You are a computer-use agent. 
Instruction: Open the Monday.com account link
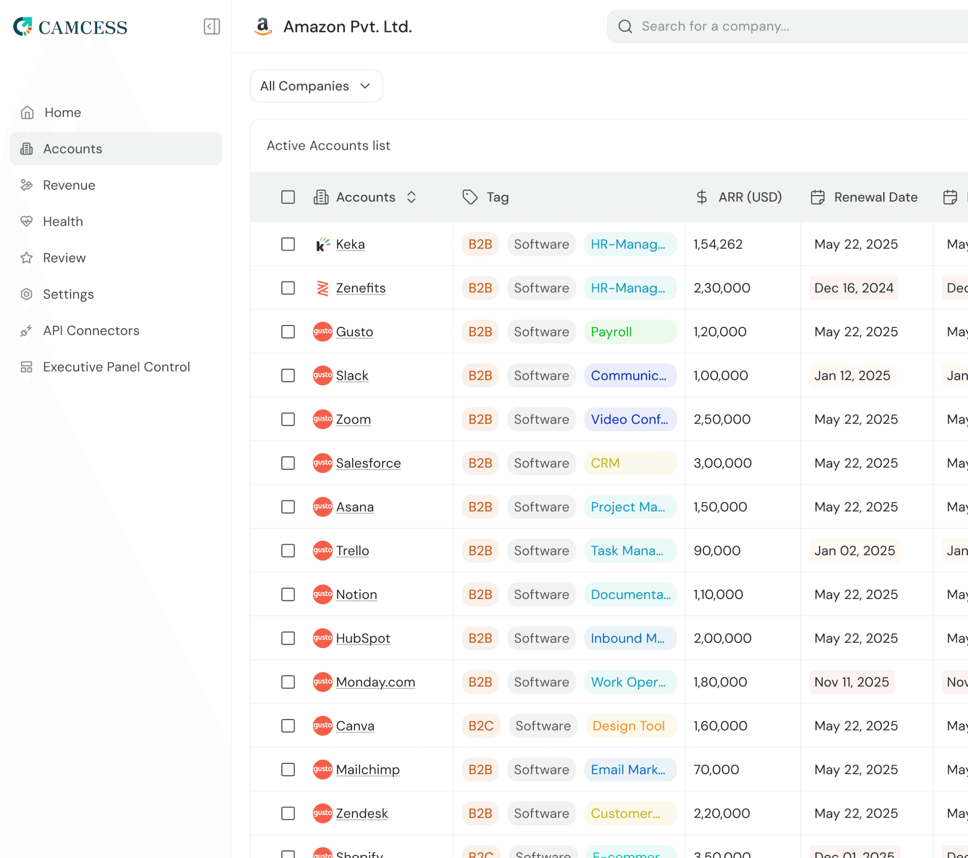(x=375, y=682)
